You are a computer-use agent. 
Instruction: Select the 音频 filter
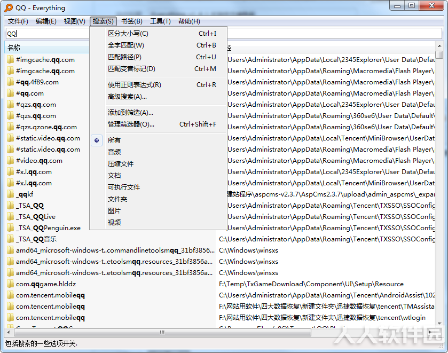click(x=159, y=152)
